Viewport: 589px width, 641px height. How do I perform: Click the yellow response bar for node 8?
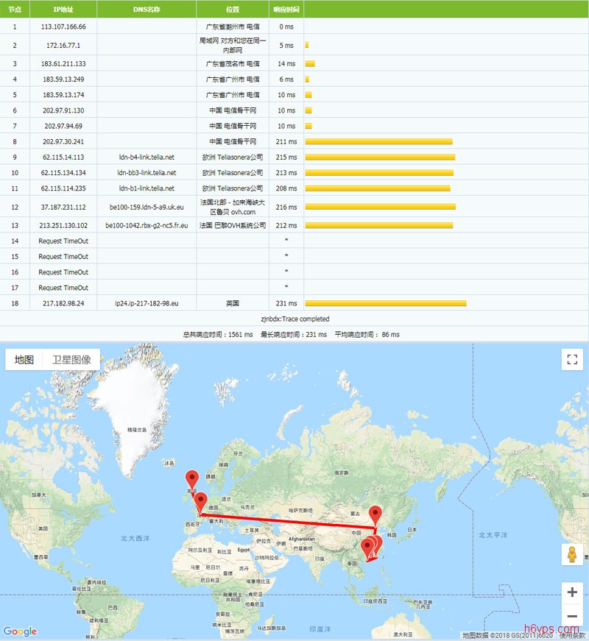[x=378, y=141]
